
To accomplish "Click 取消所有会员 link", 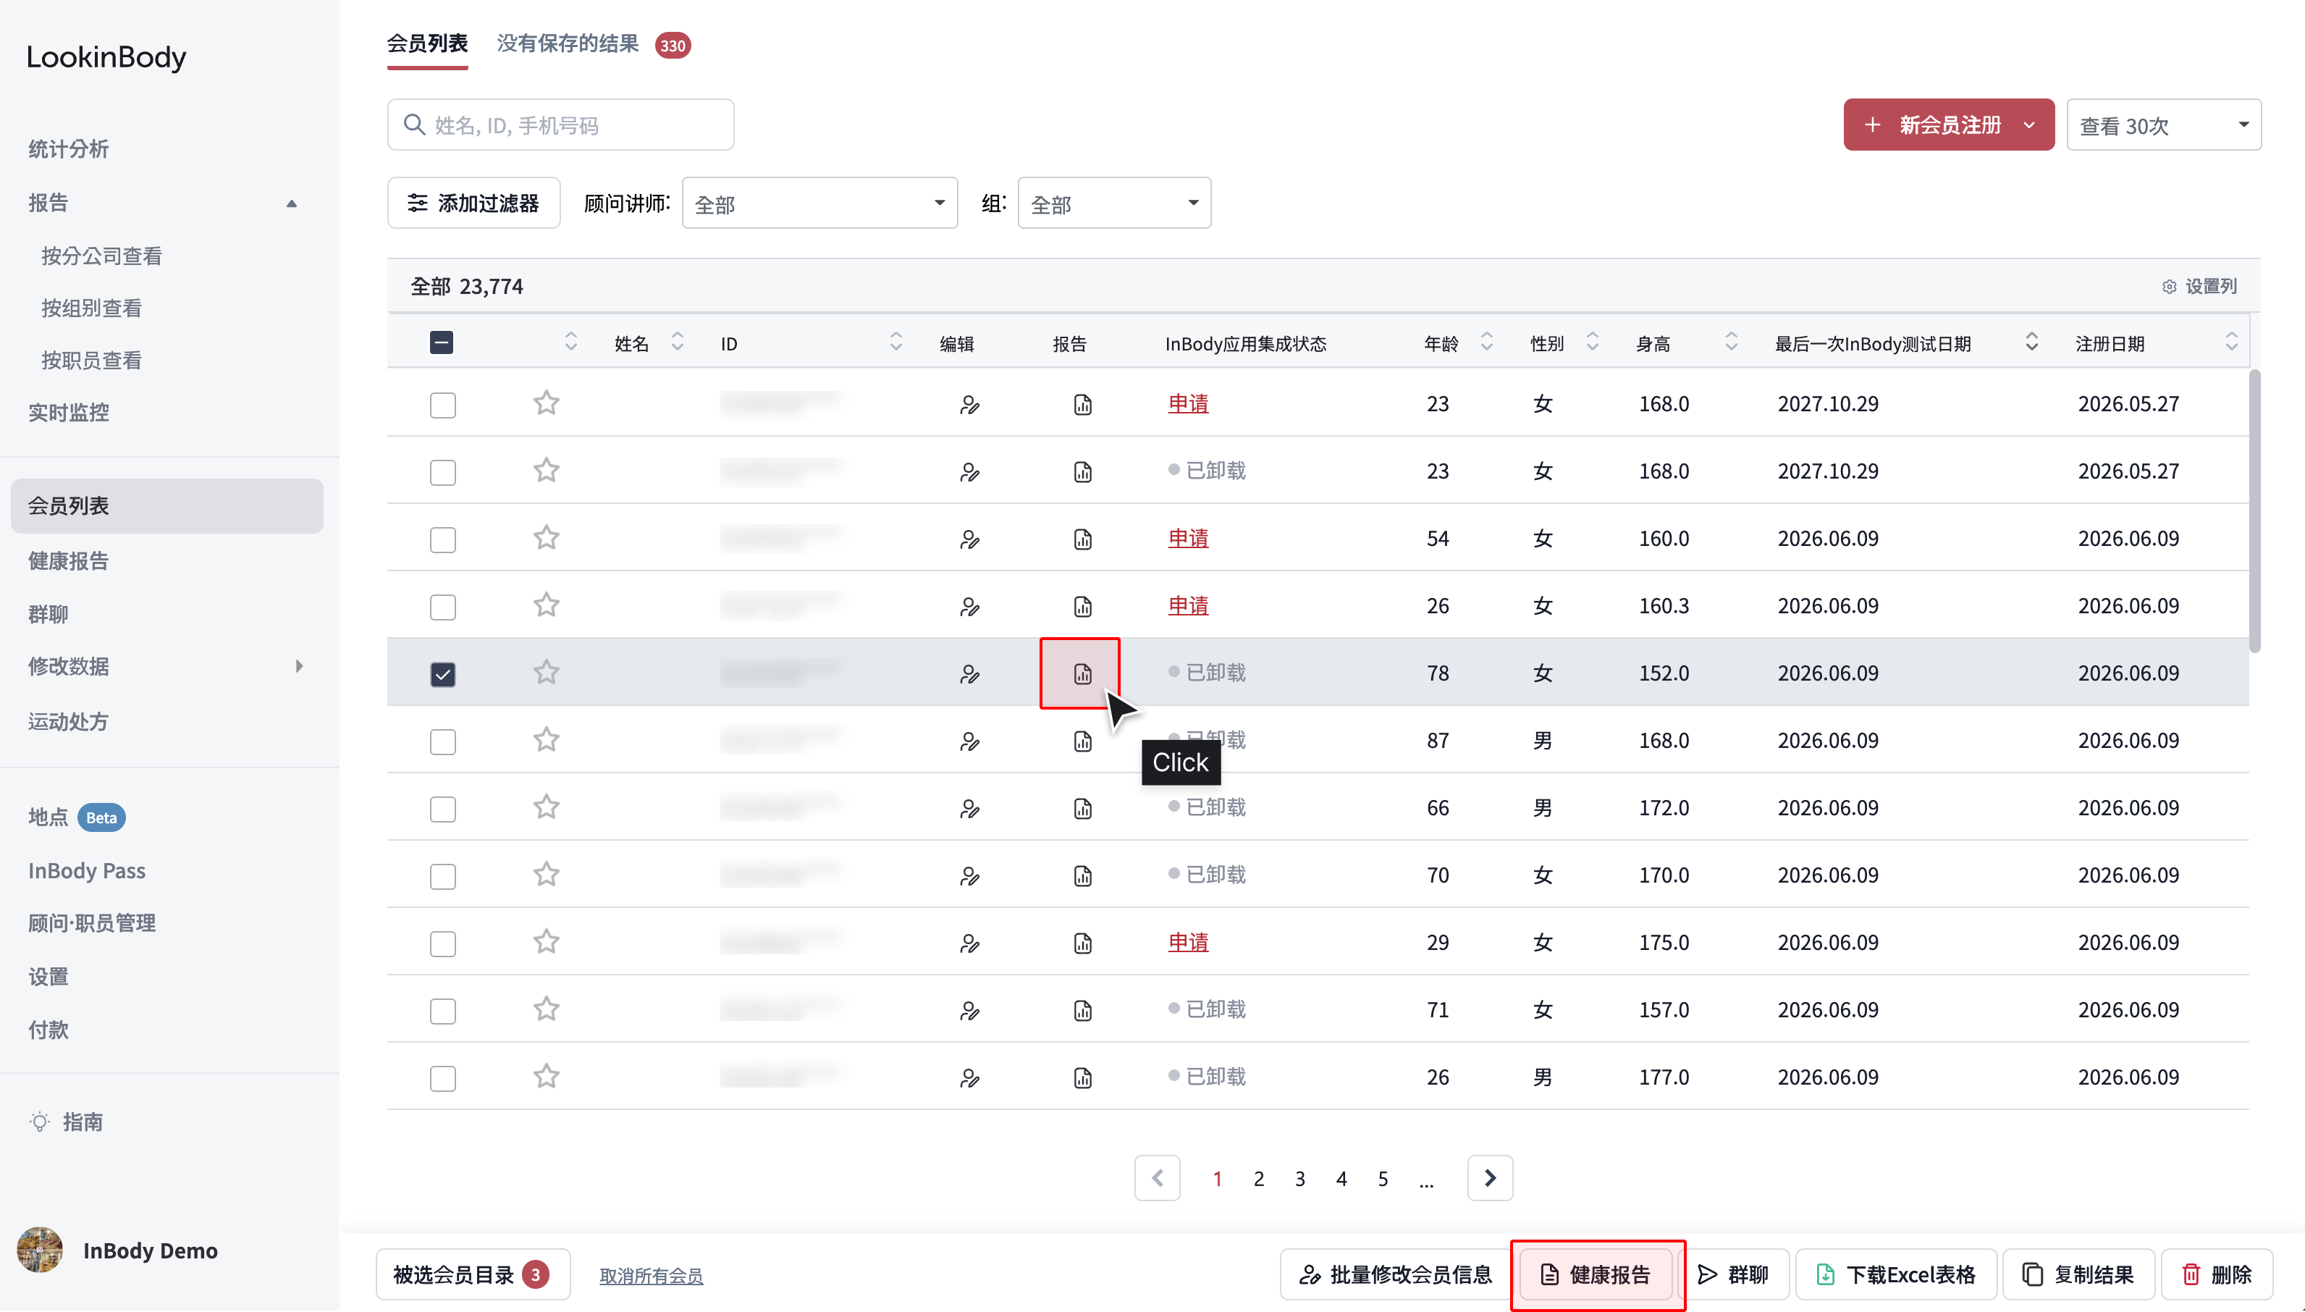I will [x=652, y=1275].
